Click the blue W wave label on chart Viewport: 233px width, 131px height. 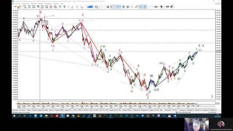coord(151,76)
